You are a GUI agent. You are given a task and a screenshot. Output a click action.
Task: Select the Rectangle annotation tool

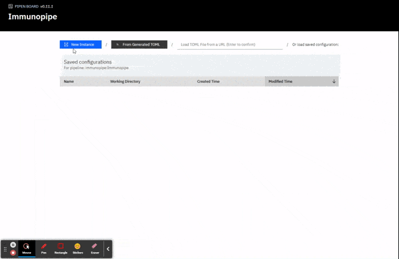click(x=61, y=248)
